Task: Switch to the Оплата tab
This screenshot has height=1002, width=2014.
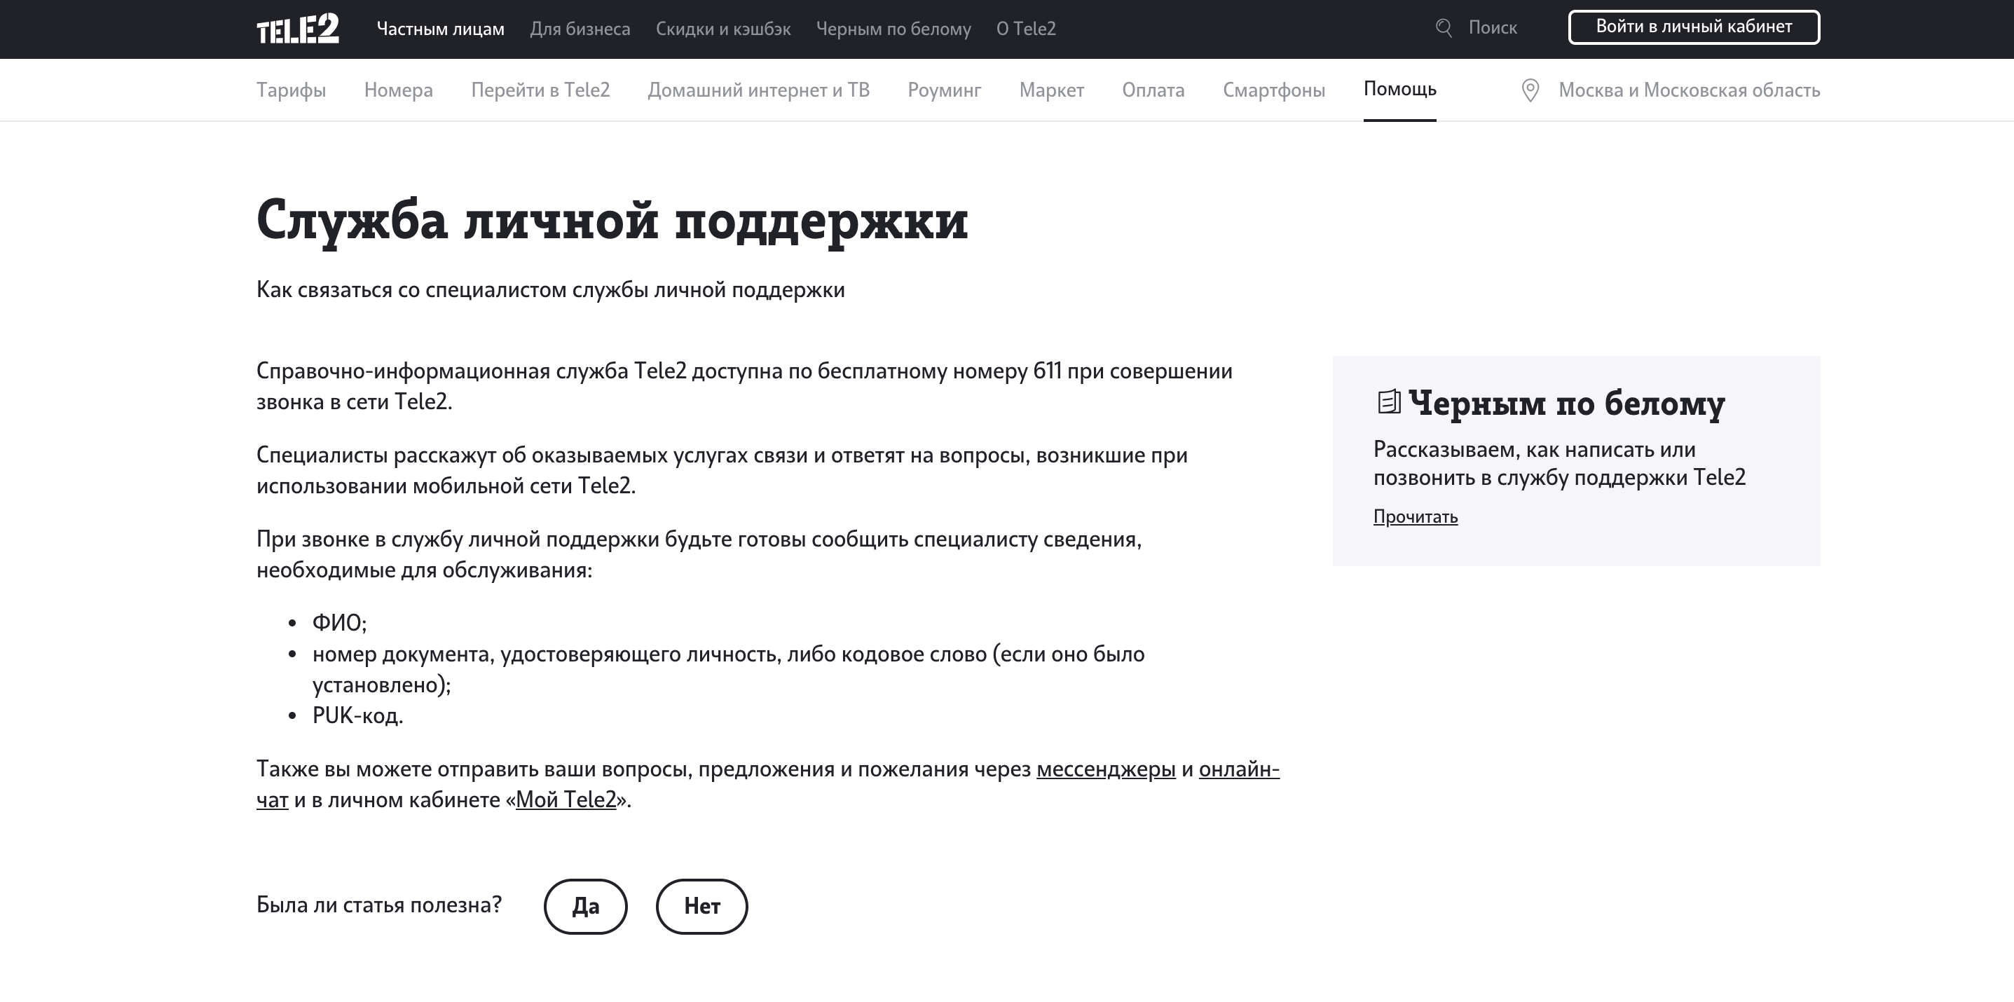Action: [x=1153, y=89]
